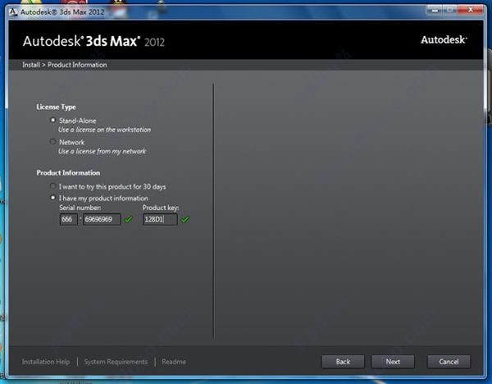Minimize the installer window

click(x=435, y=10)
